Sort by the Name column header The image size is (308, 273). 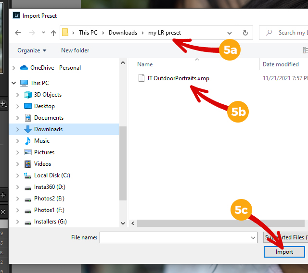coord(145,64)
